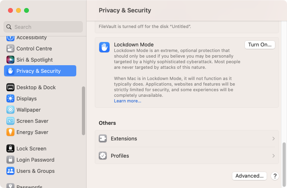Expand the Extensions row chevron
The width and height of the screenshot is (287, 188).
coord(273,138)
